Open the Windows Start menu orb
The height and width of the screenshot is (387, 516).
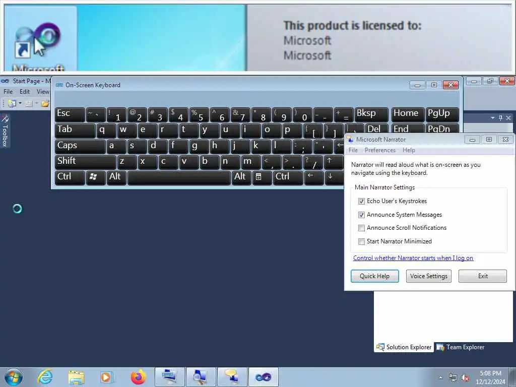click(x=14, y=377)
